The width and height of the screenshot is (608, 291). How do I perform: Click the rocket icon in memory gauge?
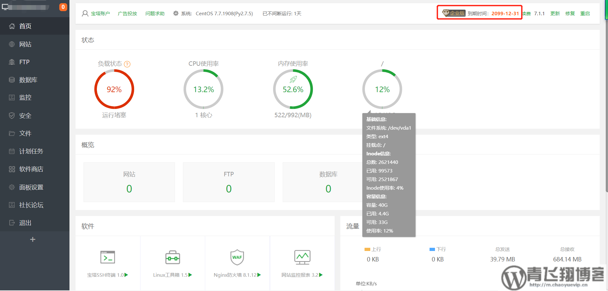[293, 79]
